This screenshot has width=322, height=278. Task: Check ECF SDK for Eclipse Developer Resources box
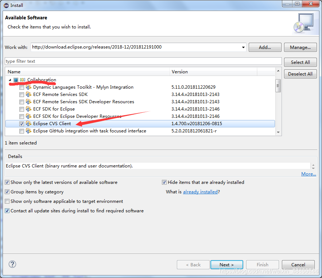tap(22, 116)
